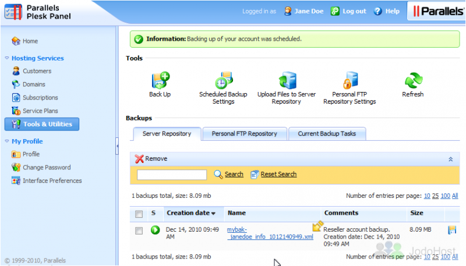Click the Back Up tool icon
The image size is (466, 266).
[161, 80]
